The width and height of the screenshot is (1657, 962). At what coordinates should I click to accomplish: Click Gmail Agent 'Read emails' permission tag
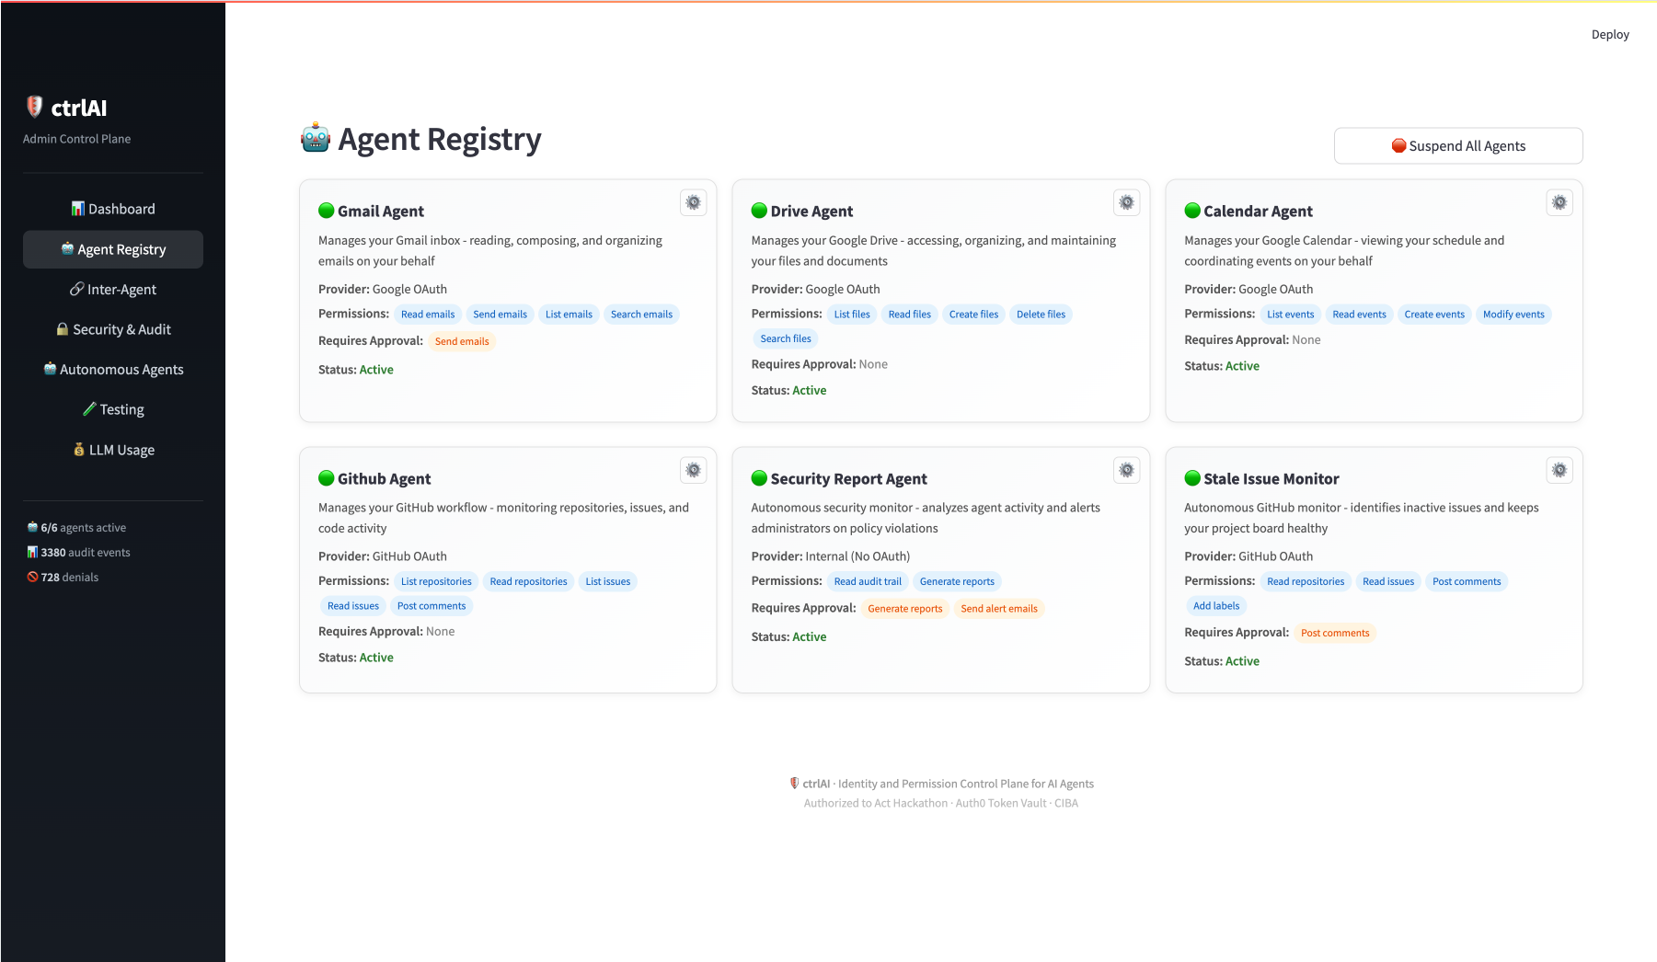point(428,315)
